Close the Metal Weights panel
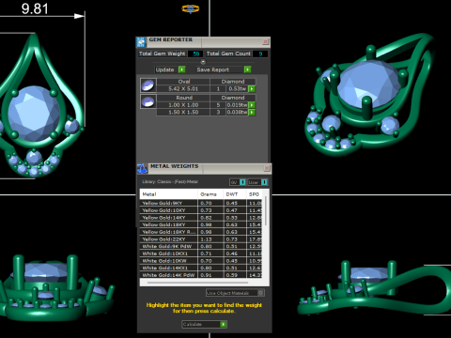 coord(267,168)
